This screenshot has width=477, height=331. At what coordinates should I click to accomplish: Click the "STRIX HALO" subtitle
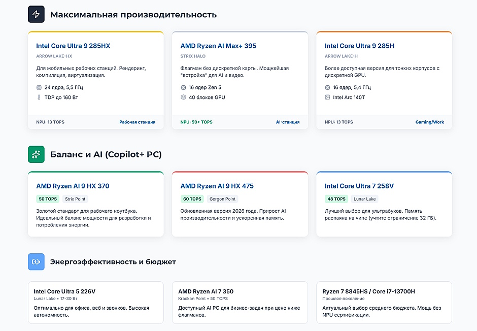coord(193,56)
